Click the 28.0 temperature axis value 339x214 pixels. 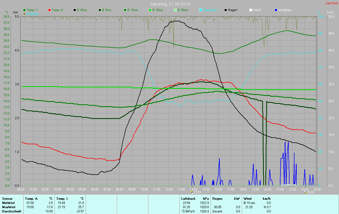coord(6,16)
